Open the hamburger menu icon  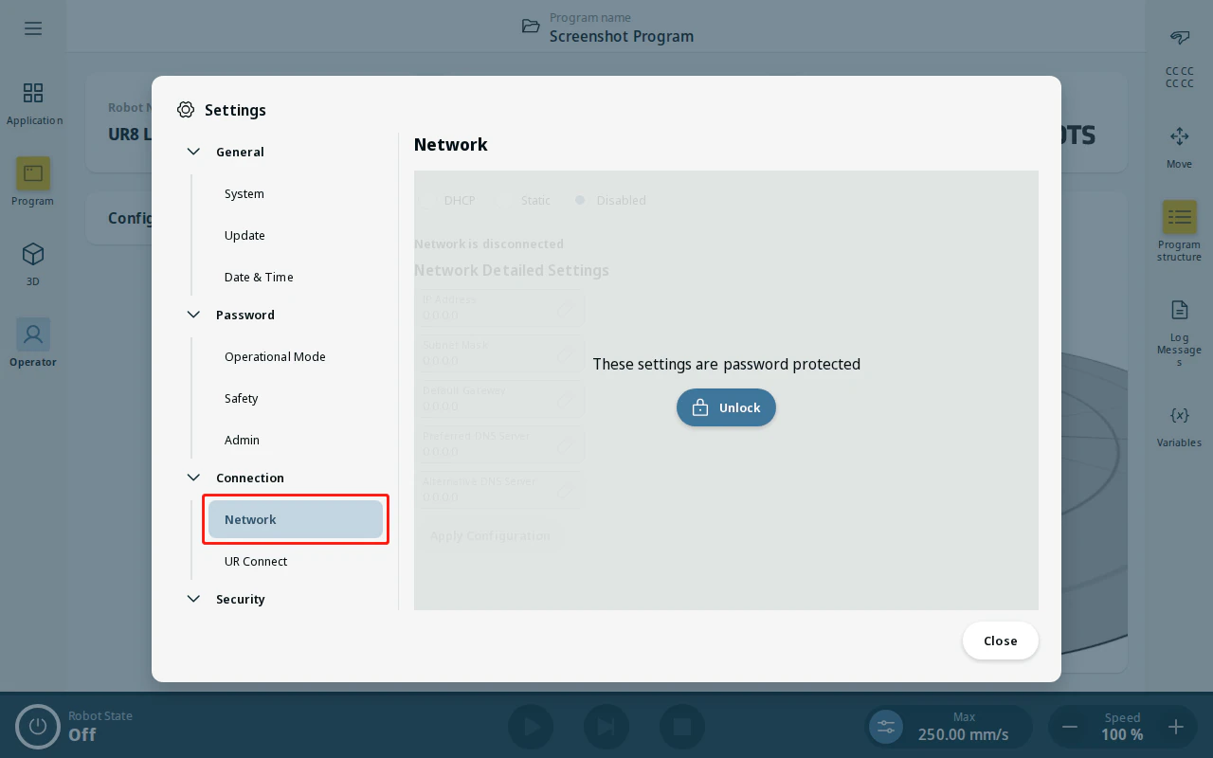(33, 28)
